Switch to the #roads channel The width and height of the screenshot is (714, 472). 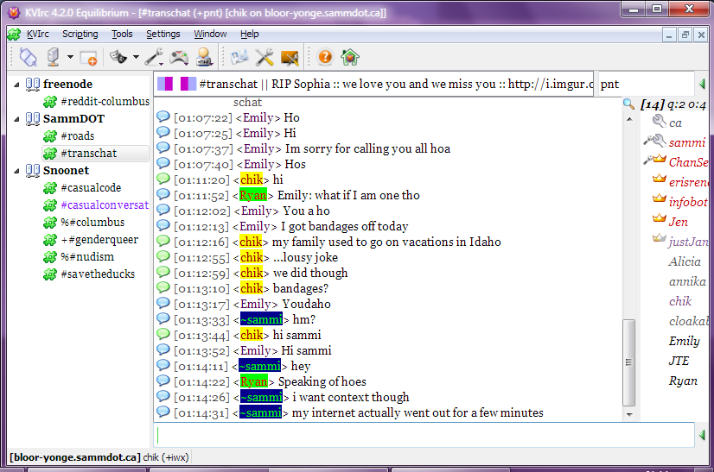coord(78,136)
